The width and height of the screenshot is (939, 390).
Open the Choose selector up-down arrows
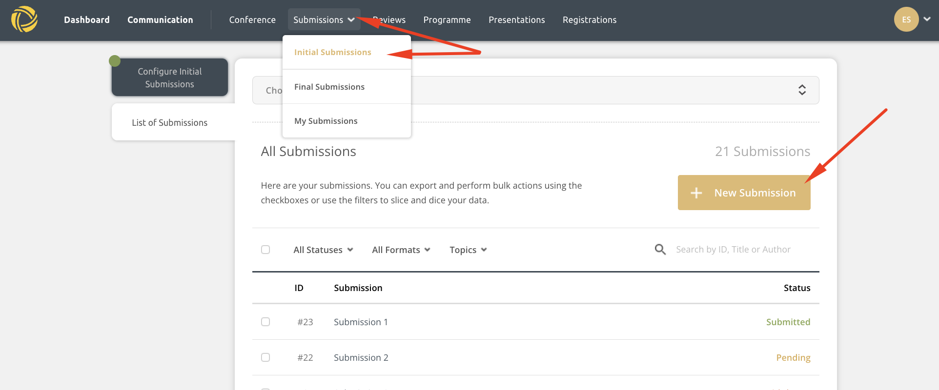[802, 90]
